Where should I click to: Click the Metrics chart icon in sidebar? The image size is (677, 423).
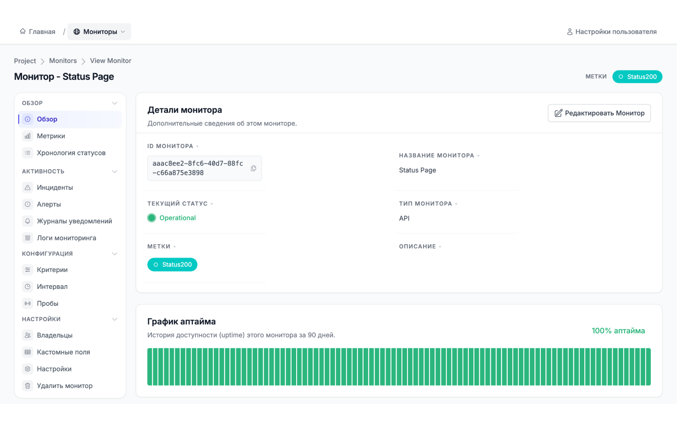(x=28, y=136)
